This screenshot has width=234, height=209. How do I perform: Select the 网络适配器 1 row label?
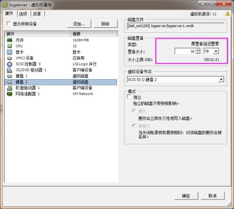(x=28, y=94)
